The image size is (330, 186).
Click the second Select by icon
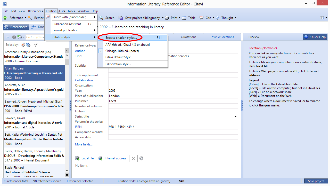coord(28,45)
